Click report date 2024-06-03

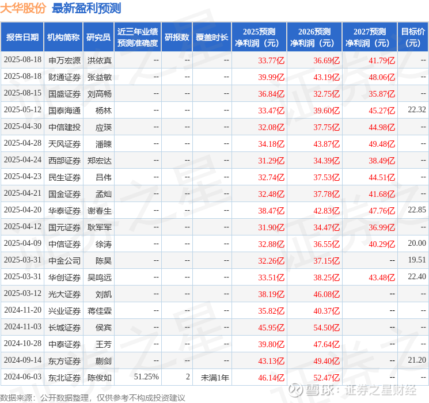pyautogui.click(x=22, y=377)
